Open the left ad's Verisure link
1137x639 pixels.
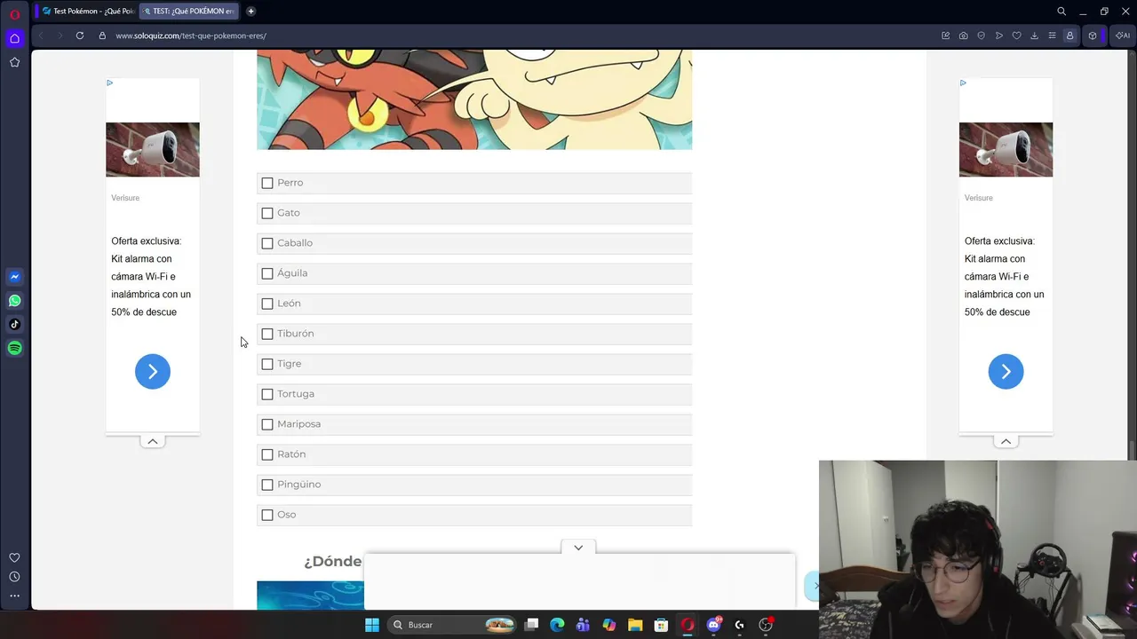click(x=125, y=198)
